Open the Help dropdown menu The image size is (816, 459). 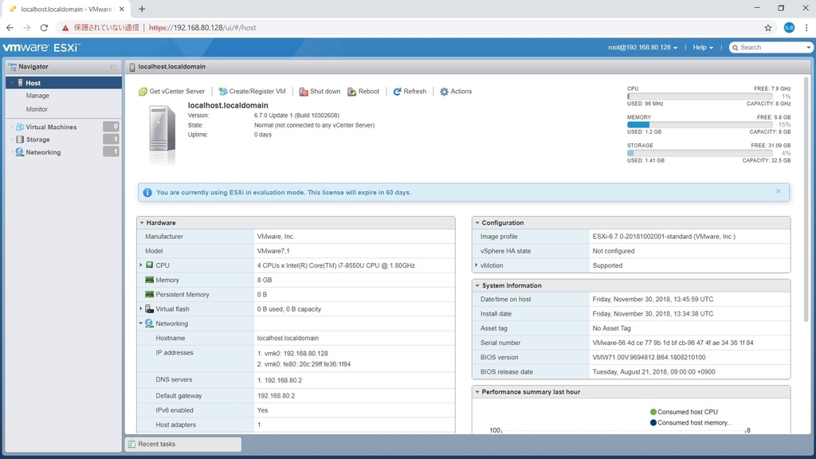[703, 47]
